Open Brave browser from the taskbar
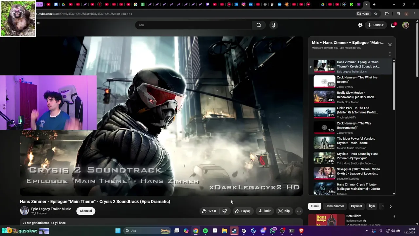Image resolution: width=419 pixels, height=236 pixels. tap(301, 231)
